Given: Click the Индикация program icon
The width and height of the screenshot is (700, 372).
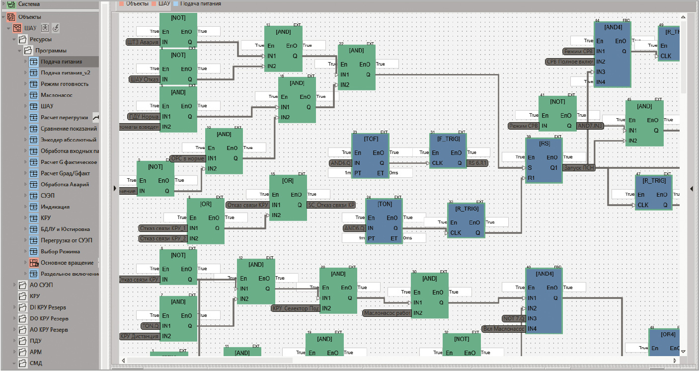Looking at the screenshot, I should pos(34,207).
